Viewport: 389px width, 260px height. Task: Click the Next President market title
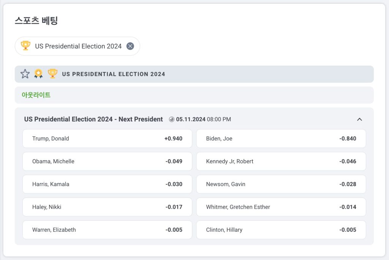pos(93,119)
